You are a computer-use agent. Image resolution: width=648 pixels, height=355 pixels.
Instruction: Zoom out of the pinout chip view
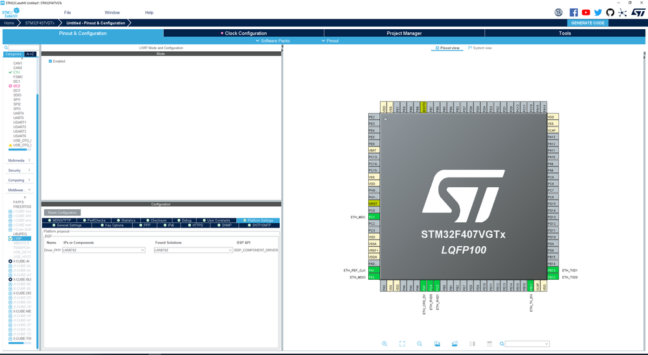pyautogui.click(x=419, y=344)
